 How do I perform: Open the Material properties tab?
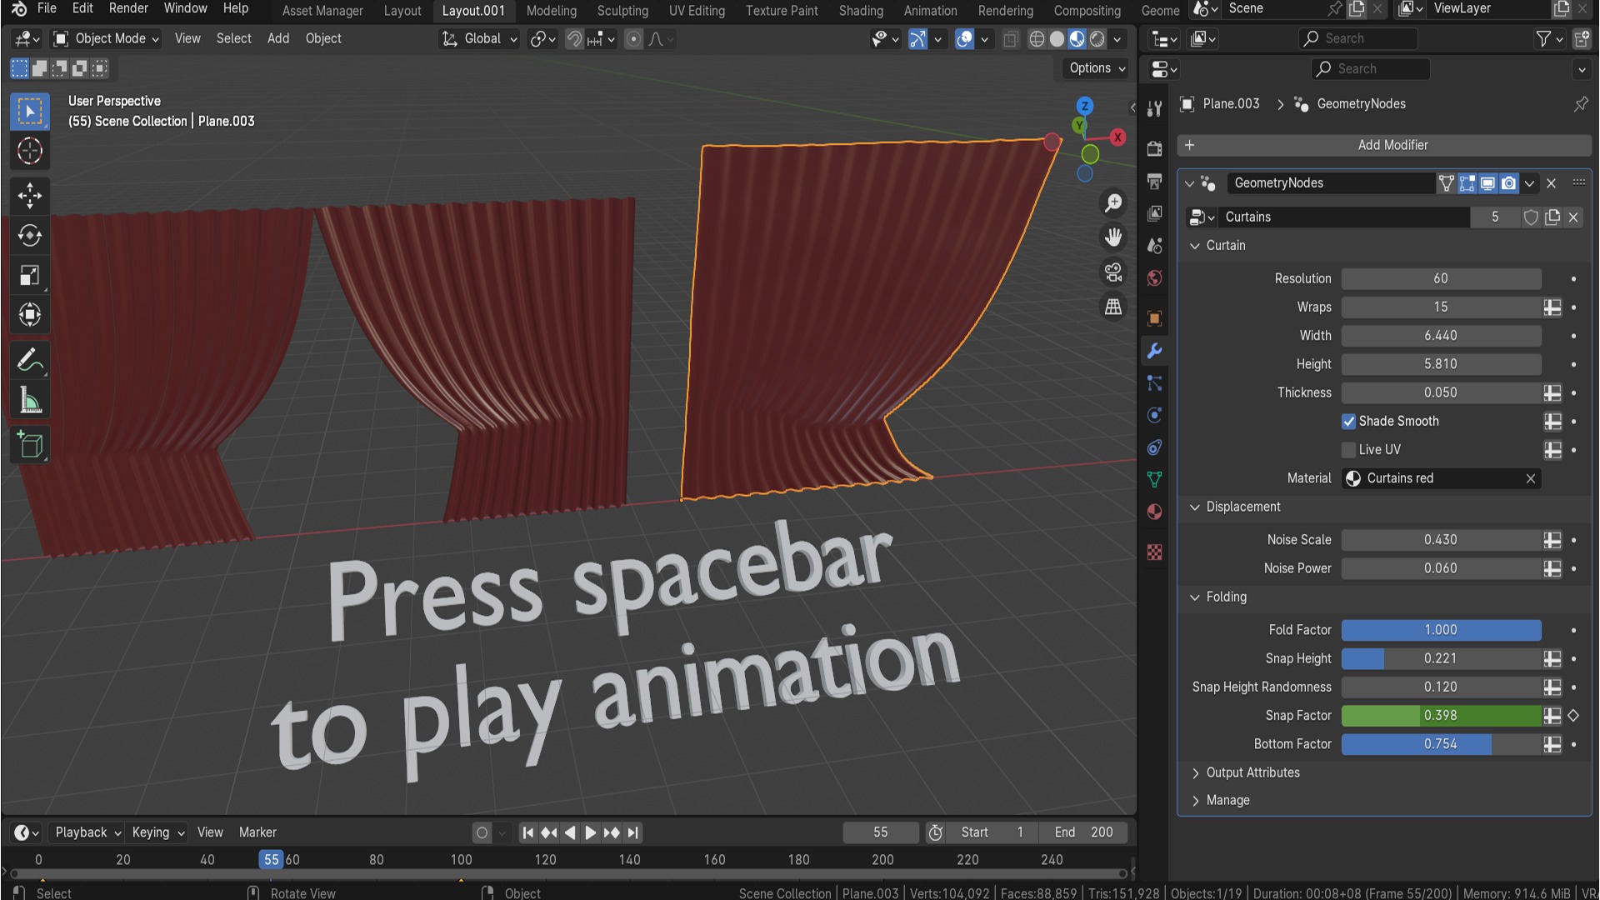1154,512
